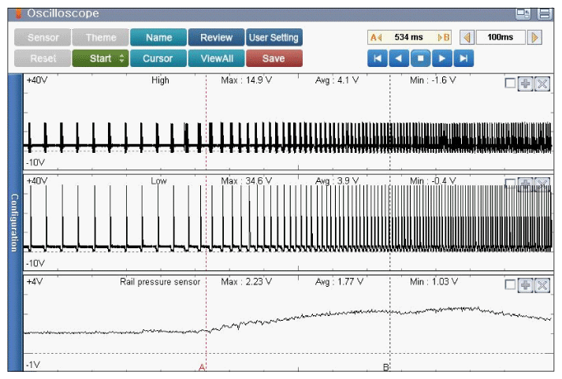Tick the Low channel checkbox
Image resolution: width=562 pixels, height=379 pixels.
tap(510, 184)
